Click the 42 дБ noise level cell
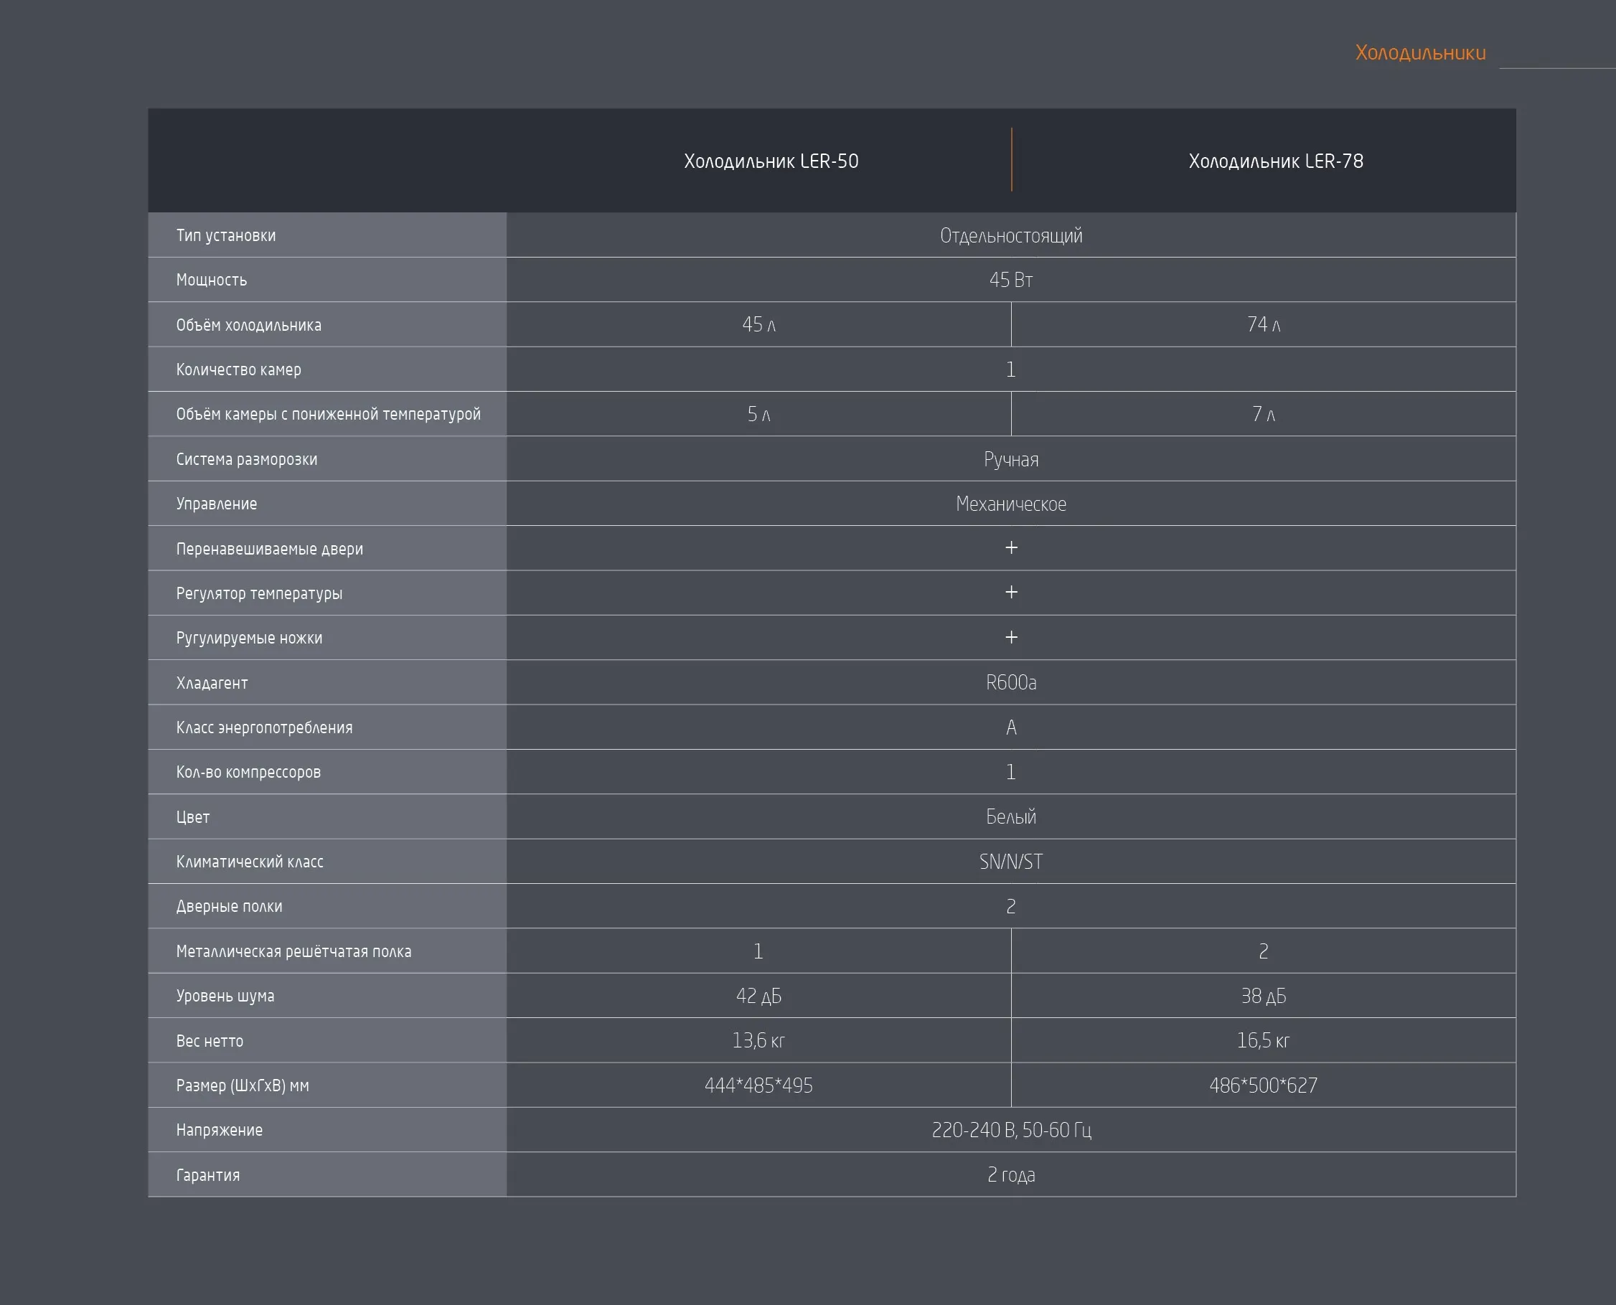The image size is (1616, 1305). click(x=758, y=996)
